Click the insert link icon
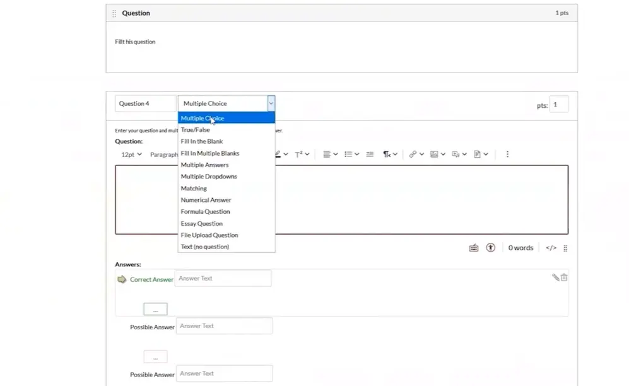The width and height of the screenshot is (629, 386). (x=413, y=154)
